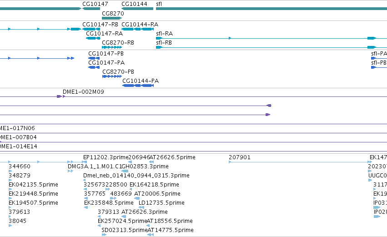Click the EST 379313 label

tap(108, 212)
